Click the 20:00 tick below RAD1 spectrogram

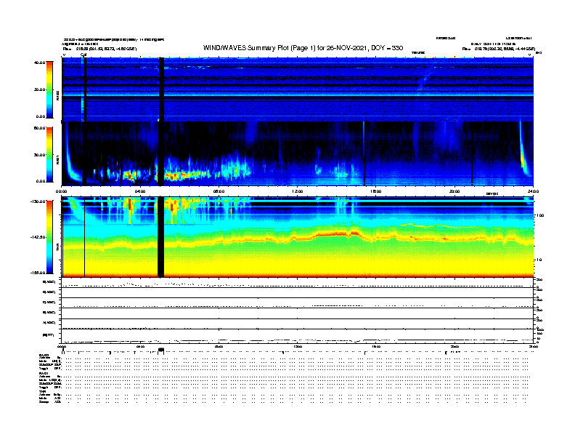[x=454, y=191]
